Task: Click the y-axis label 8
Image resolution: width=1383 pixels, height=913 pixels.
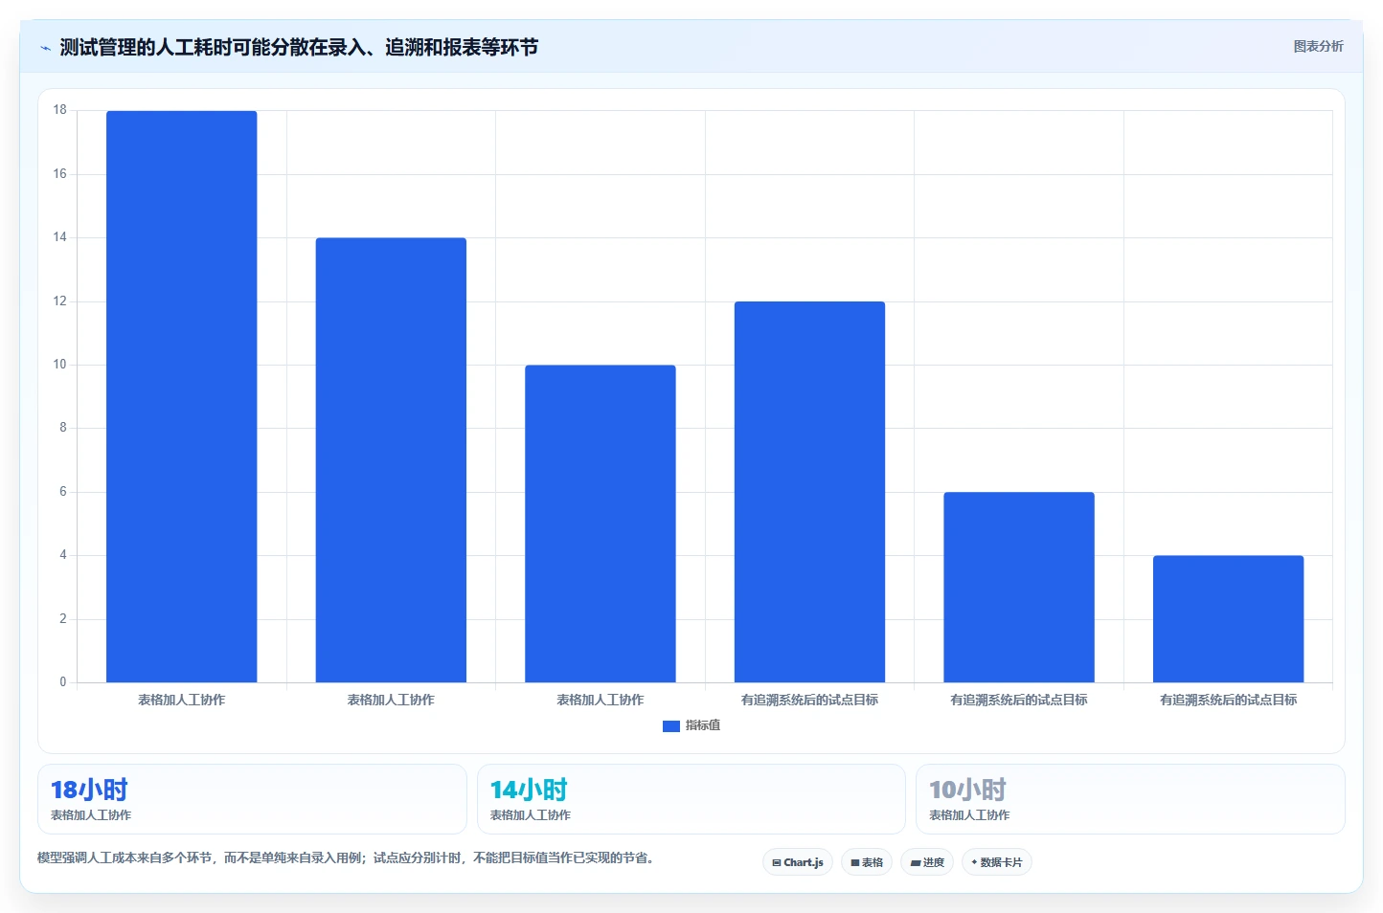Action: [x=63, y=428]
